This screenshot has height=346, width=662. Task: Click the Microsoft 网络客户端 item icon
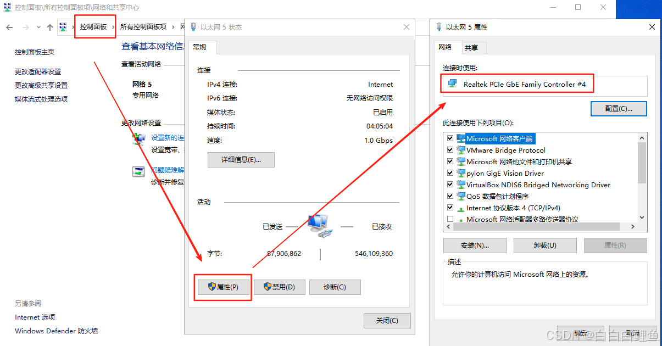(x=461, y=138)
